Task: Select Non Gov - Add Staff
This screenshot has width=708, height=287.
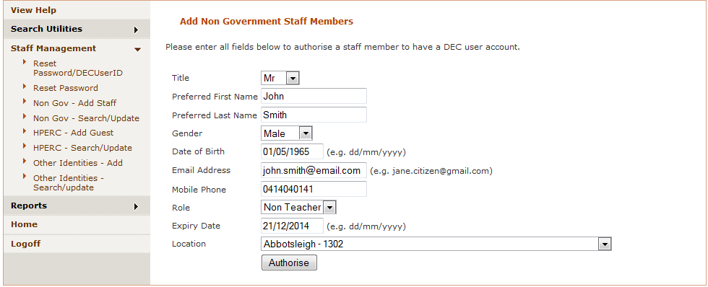Action: point(74,103)
